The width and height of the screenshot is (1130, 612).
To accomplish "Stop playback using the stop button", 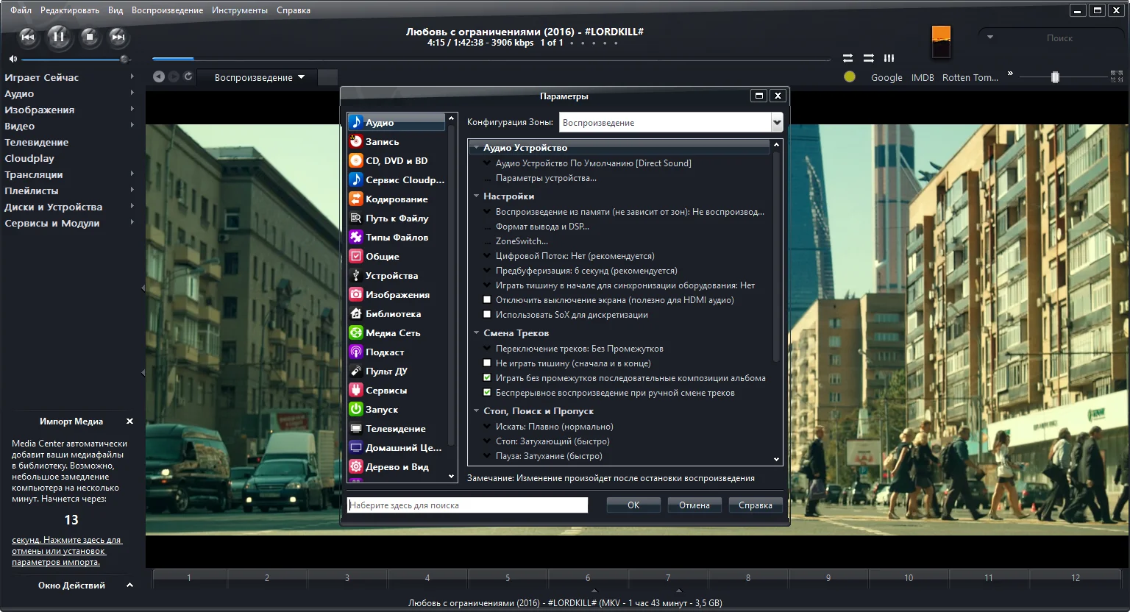I will coord(89,36).
